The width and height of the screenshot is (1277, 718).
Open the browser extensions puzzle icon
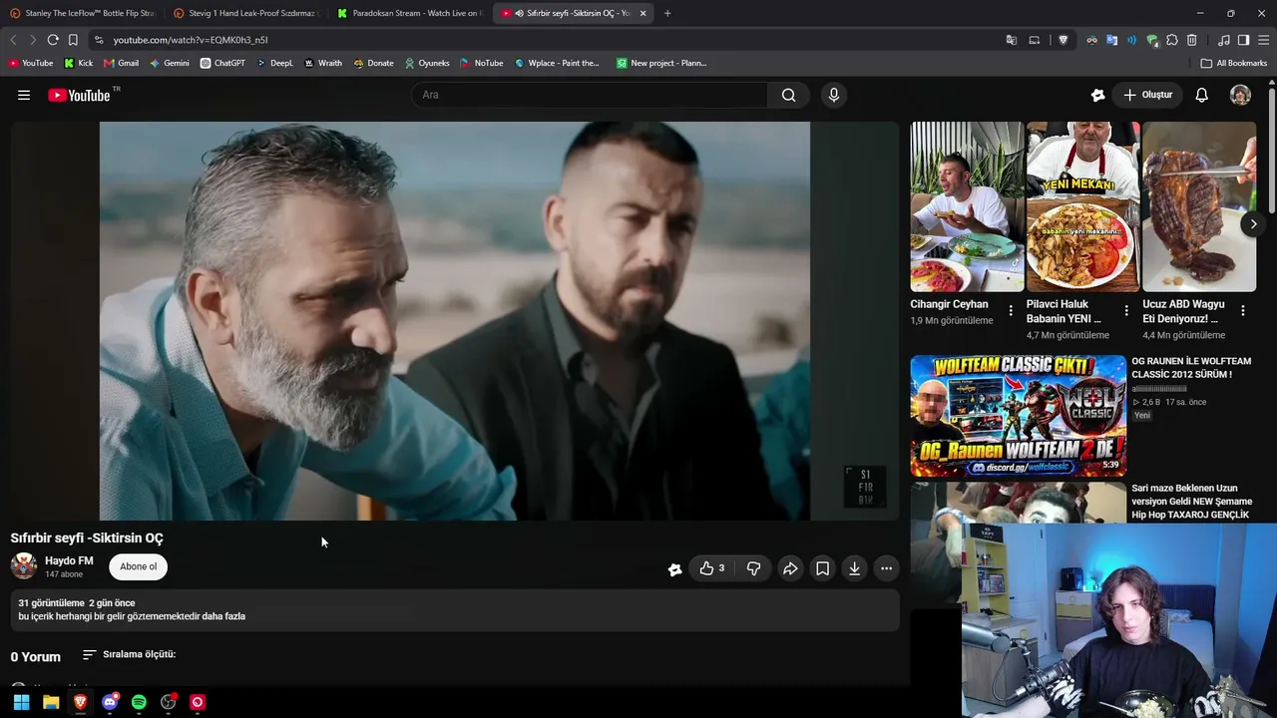1172,40
